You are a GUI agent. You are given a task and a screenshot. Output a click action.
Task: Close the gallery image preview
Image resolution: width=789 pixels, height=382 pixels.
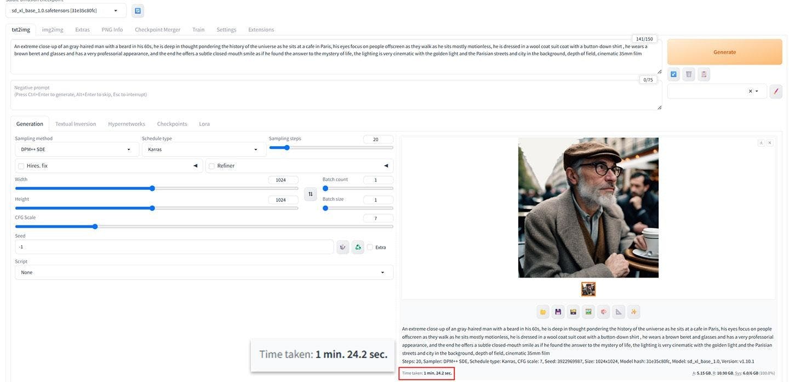pyautogui.click(x=770, y=143)
